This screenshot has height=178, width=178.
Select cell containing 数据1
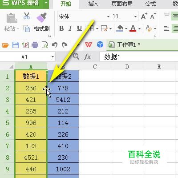point(31,76)
